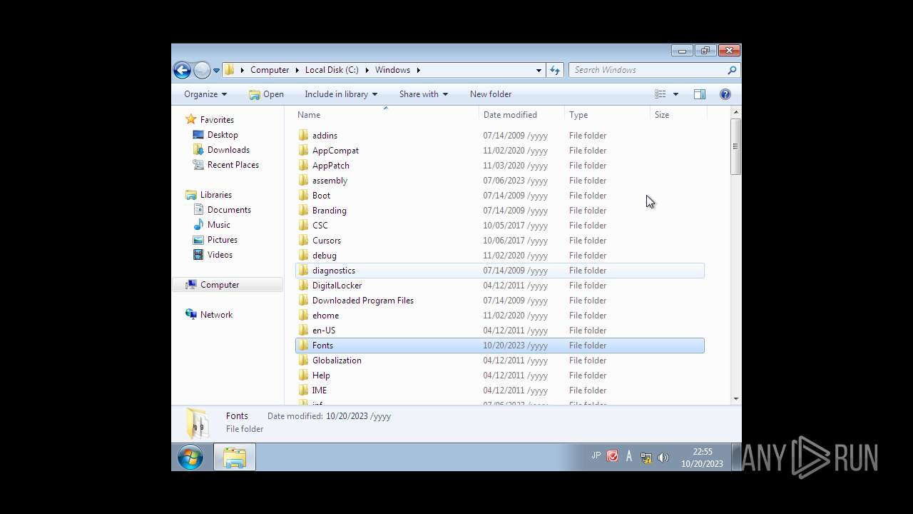Expand Include in library menu
The image size is (913, 514).
pyautogui.click(x=341, y=94)
